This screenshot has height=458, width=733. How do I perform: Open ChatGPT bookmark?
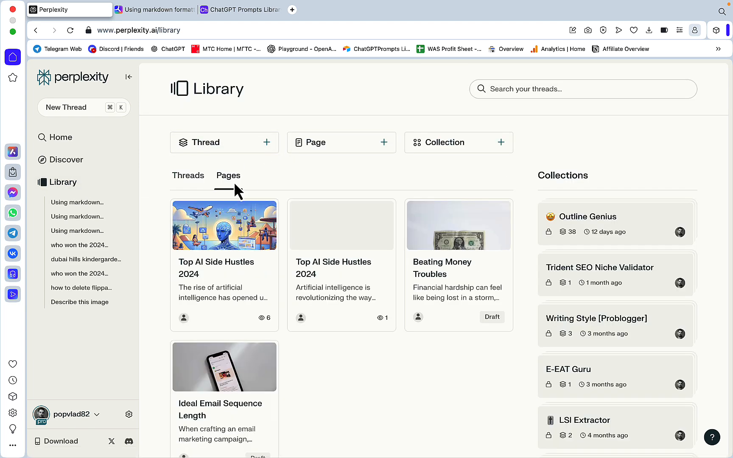[168, 49]
